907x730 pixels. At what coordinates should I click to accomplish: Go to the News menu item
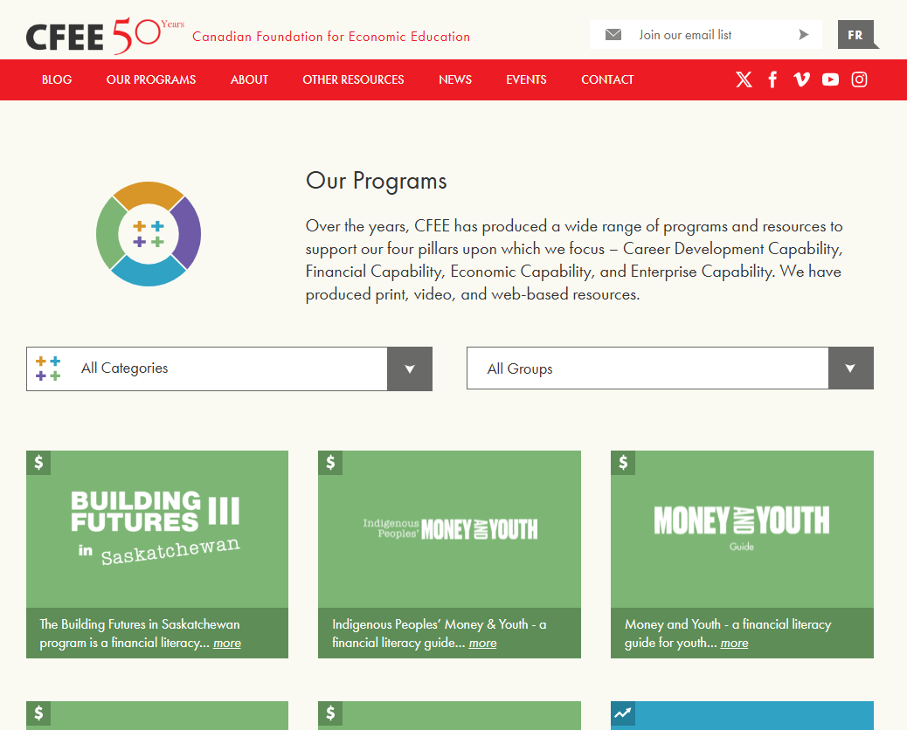coord(455,79)
